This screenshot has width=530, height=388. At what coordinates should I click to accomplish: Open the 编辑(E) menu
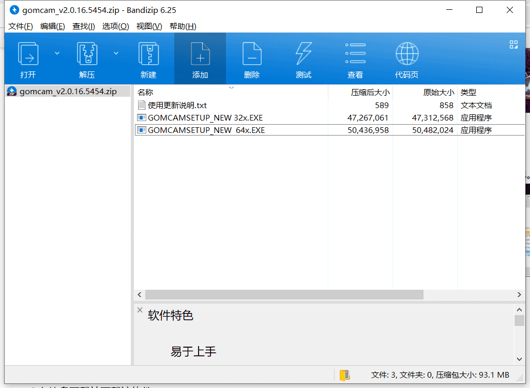(x=52, y=26)
